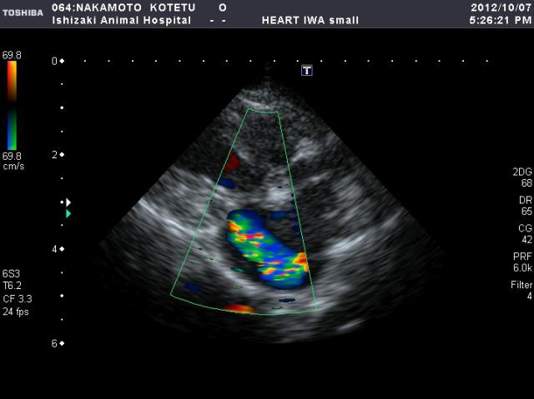The width and height of the screenshot is (534, 399).
Task: Click the PRF 6.0k value
Action: (523, 262)
